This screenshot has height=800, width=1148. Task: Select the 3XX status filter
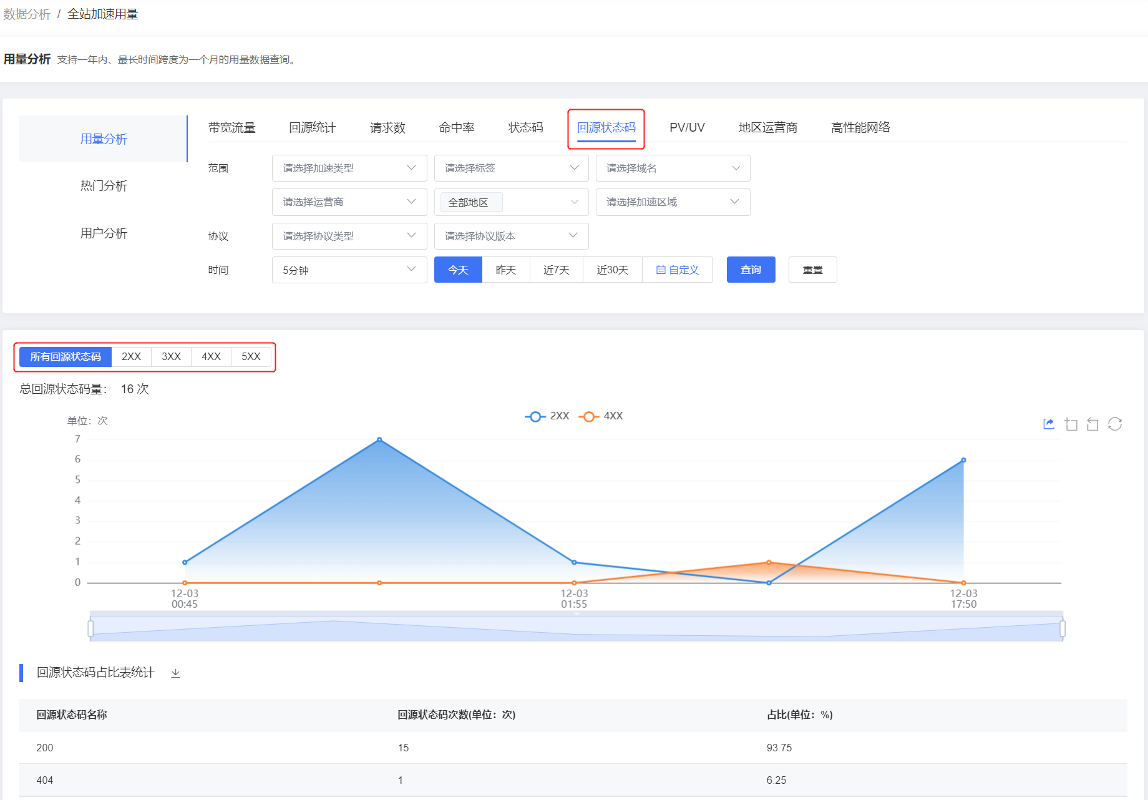pos(172,357)
